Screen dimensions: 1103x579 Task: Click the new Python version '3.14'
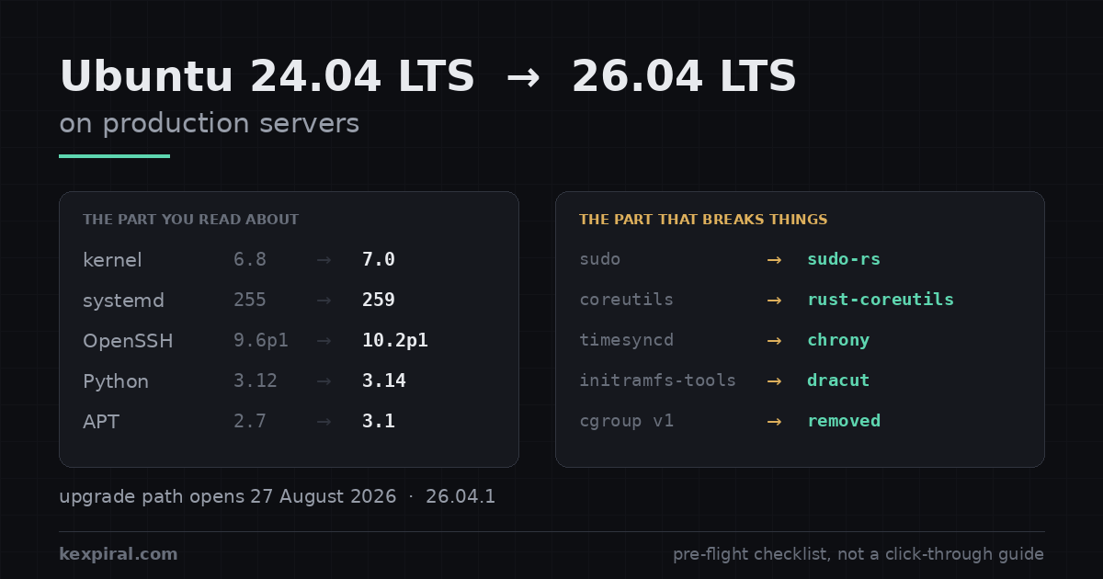pyautogui.click(x=384, y=381)
